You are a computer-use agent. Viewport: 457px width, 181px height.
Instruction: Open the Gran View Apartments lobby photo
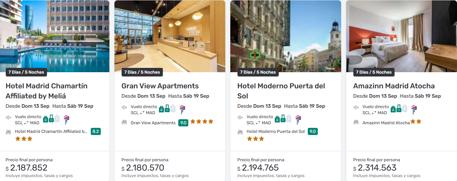170,36
